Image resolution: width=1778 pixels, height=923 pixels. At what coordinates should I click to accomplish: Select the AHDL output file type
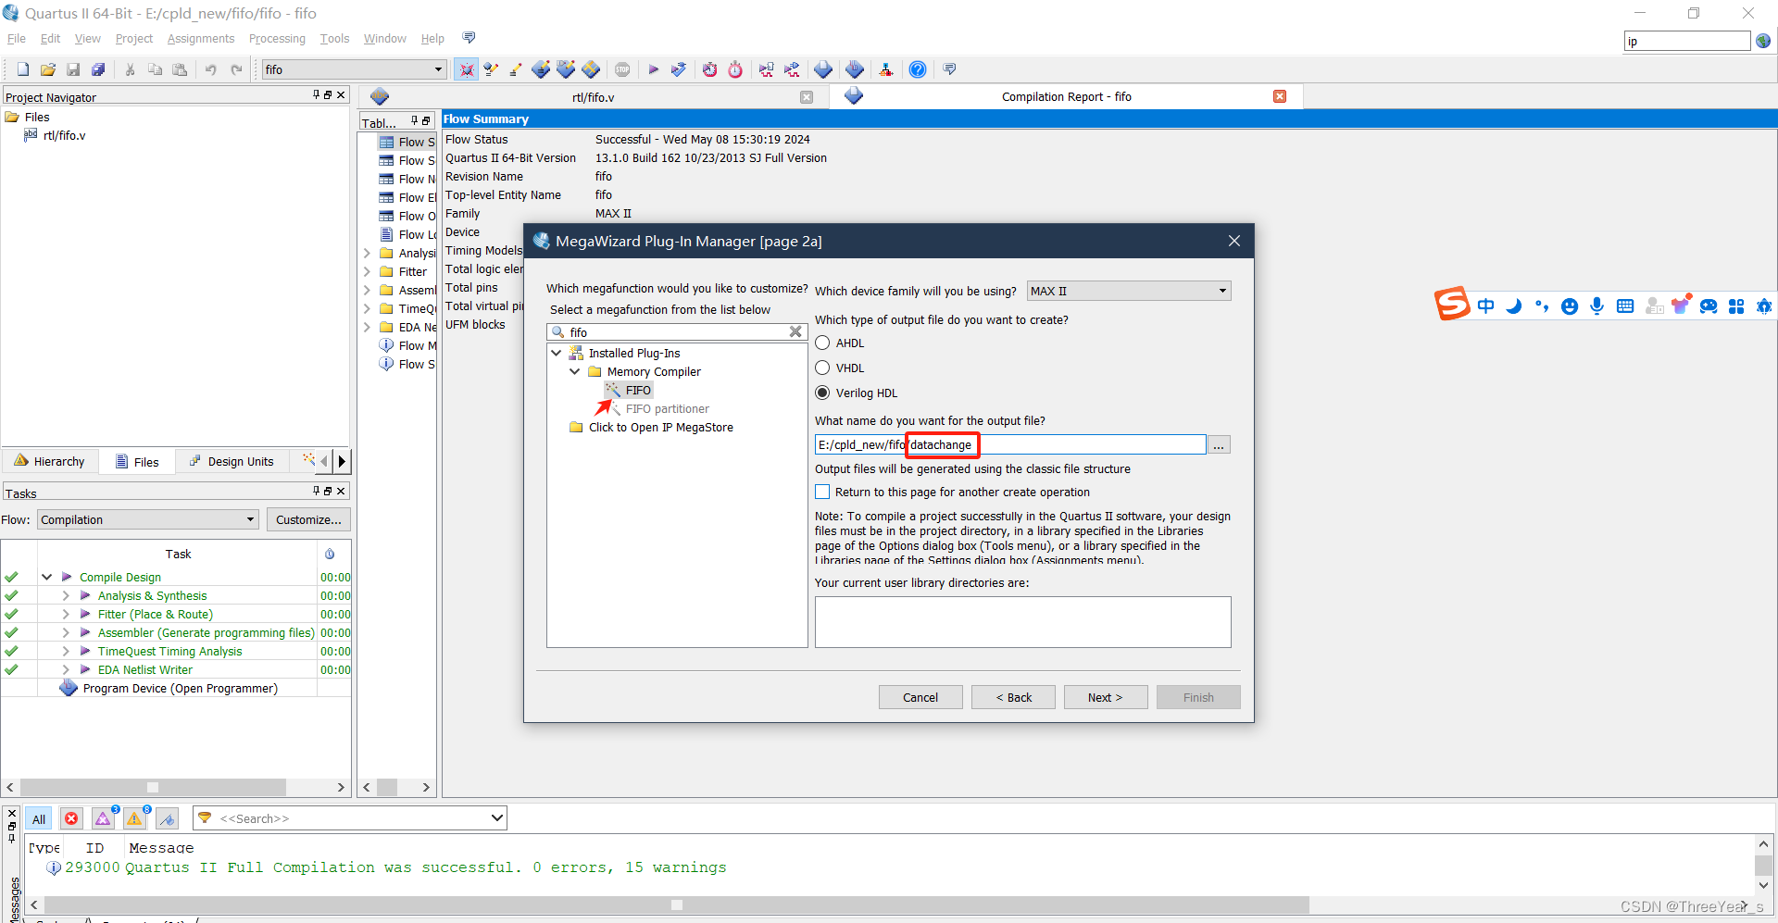822,343
